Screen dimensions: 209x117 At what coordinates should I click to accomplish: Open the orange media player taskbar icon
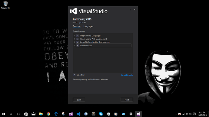point(116,114)
